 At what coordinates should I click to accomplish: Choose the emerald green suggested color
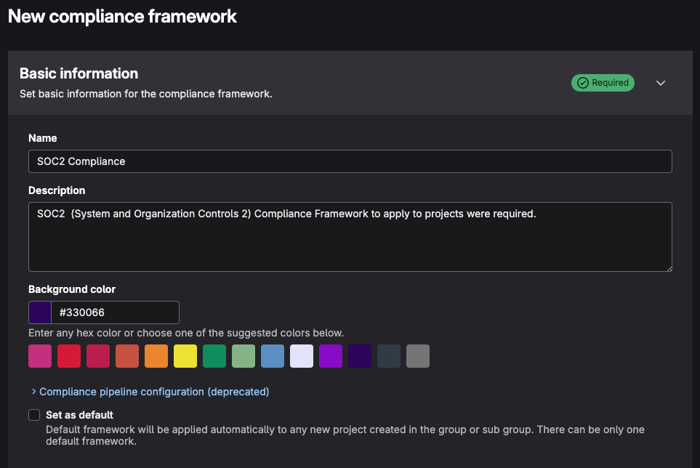pos(214,356)
